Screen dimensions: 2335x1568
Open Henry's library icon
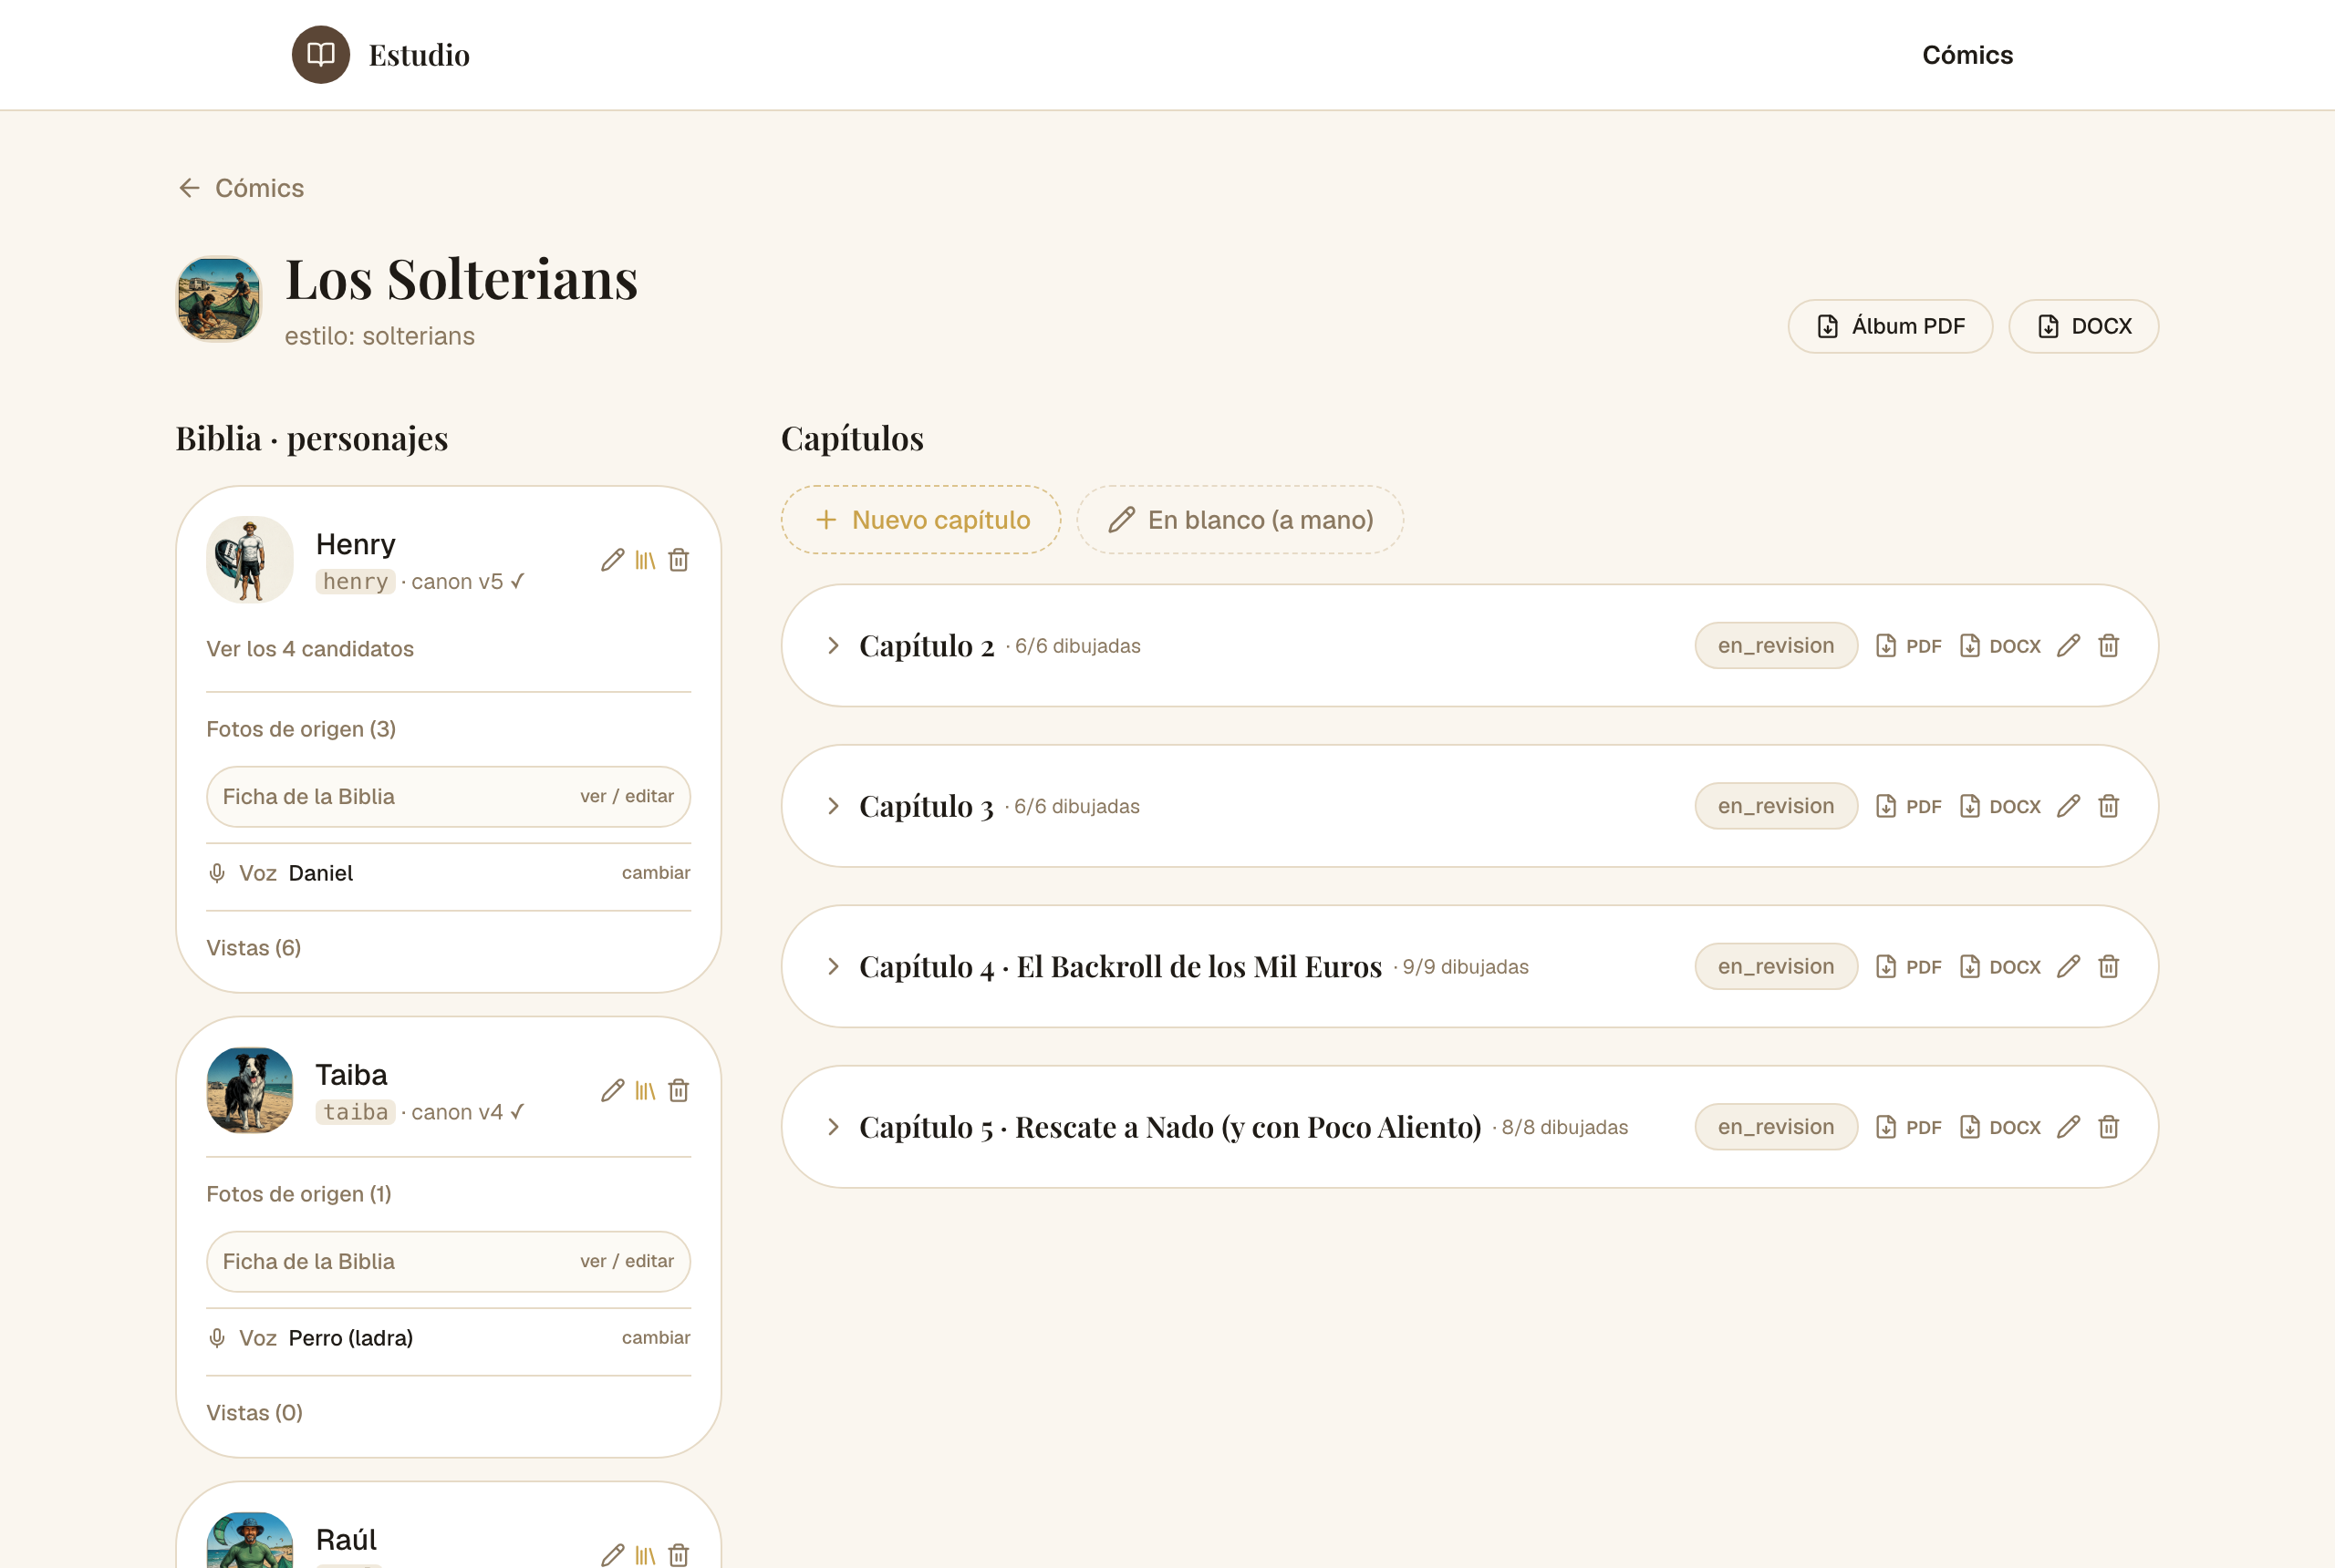[x=645, y=560]
